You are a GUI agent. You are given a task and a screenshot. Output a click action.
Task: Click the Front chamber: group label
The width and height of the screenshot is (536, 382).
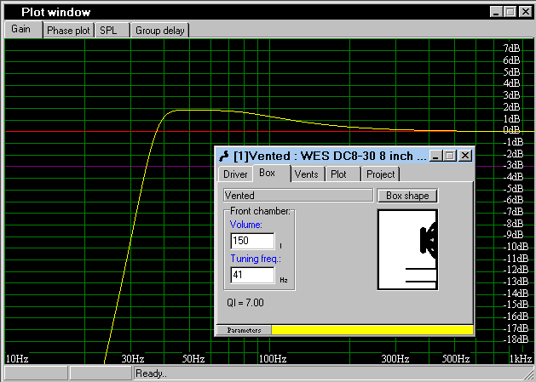pos(260,211)
